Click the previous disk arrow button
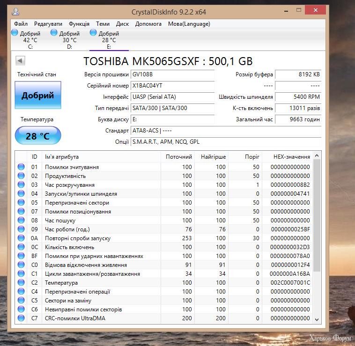 click(20, 60)
